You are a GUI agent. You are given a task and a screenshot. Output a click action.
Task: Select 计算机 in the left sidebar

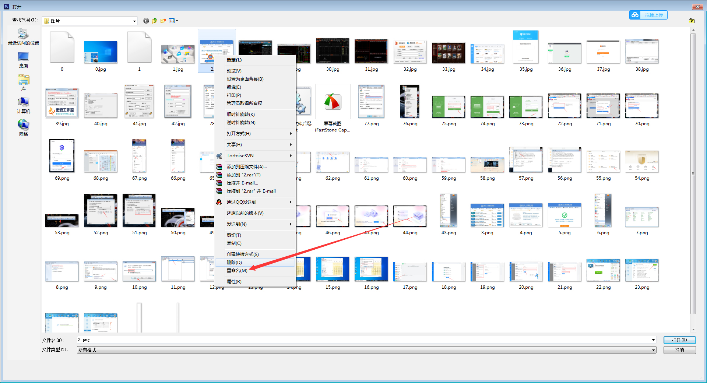point(23,107)
